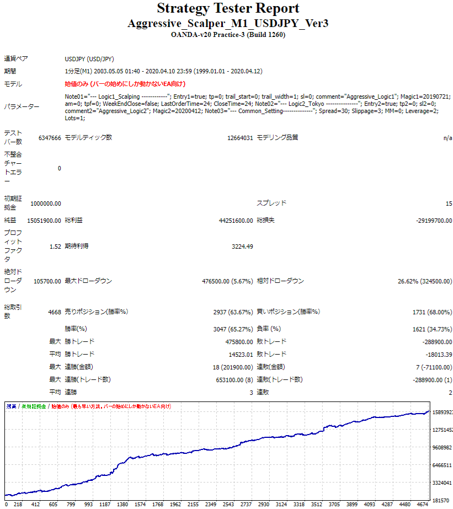Click the gross loss value -29199700.00

click(x=434, y=221)
